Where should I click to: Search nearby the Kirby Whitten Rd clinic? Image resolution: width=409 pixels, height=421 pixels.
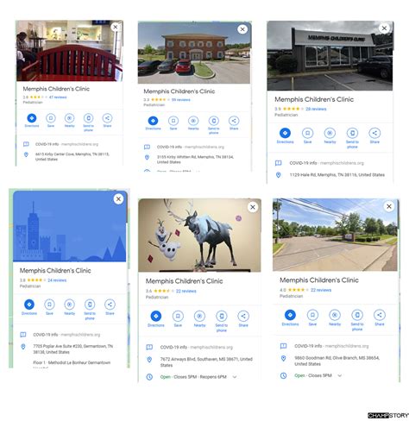click(193, 121)
